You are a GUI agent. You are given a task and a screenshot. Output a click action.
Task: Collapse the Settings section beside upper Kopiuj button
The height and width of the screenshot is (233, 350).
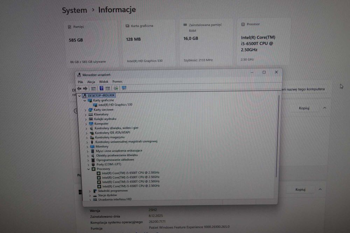[x=324, y=108]
